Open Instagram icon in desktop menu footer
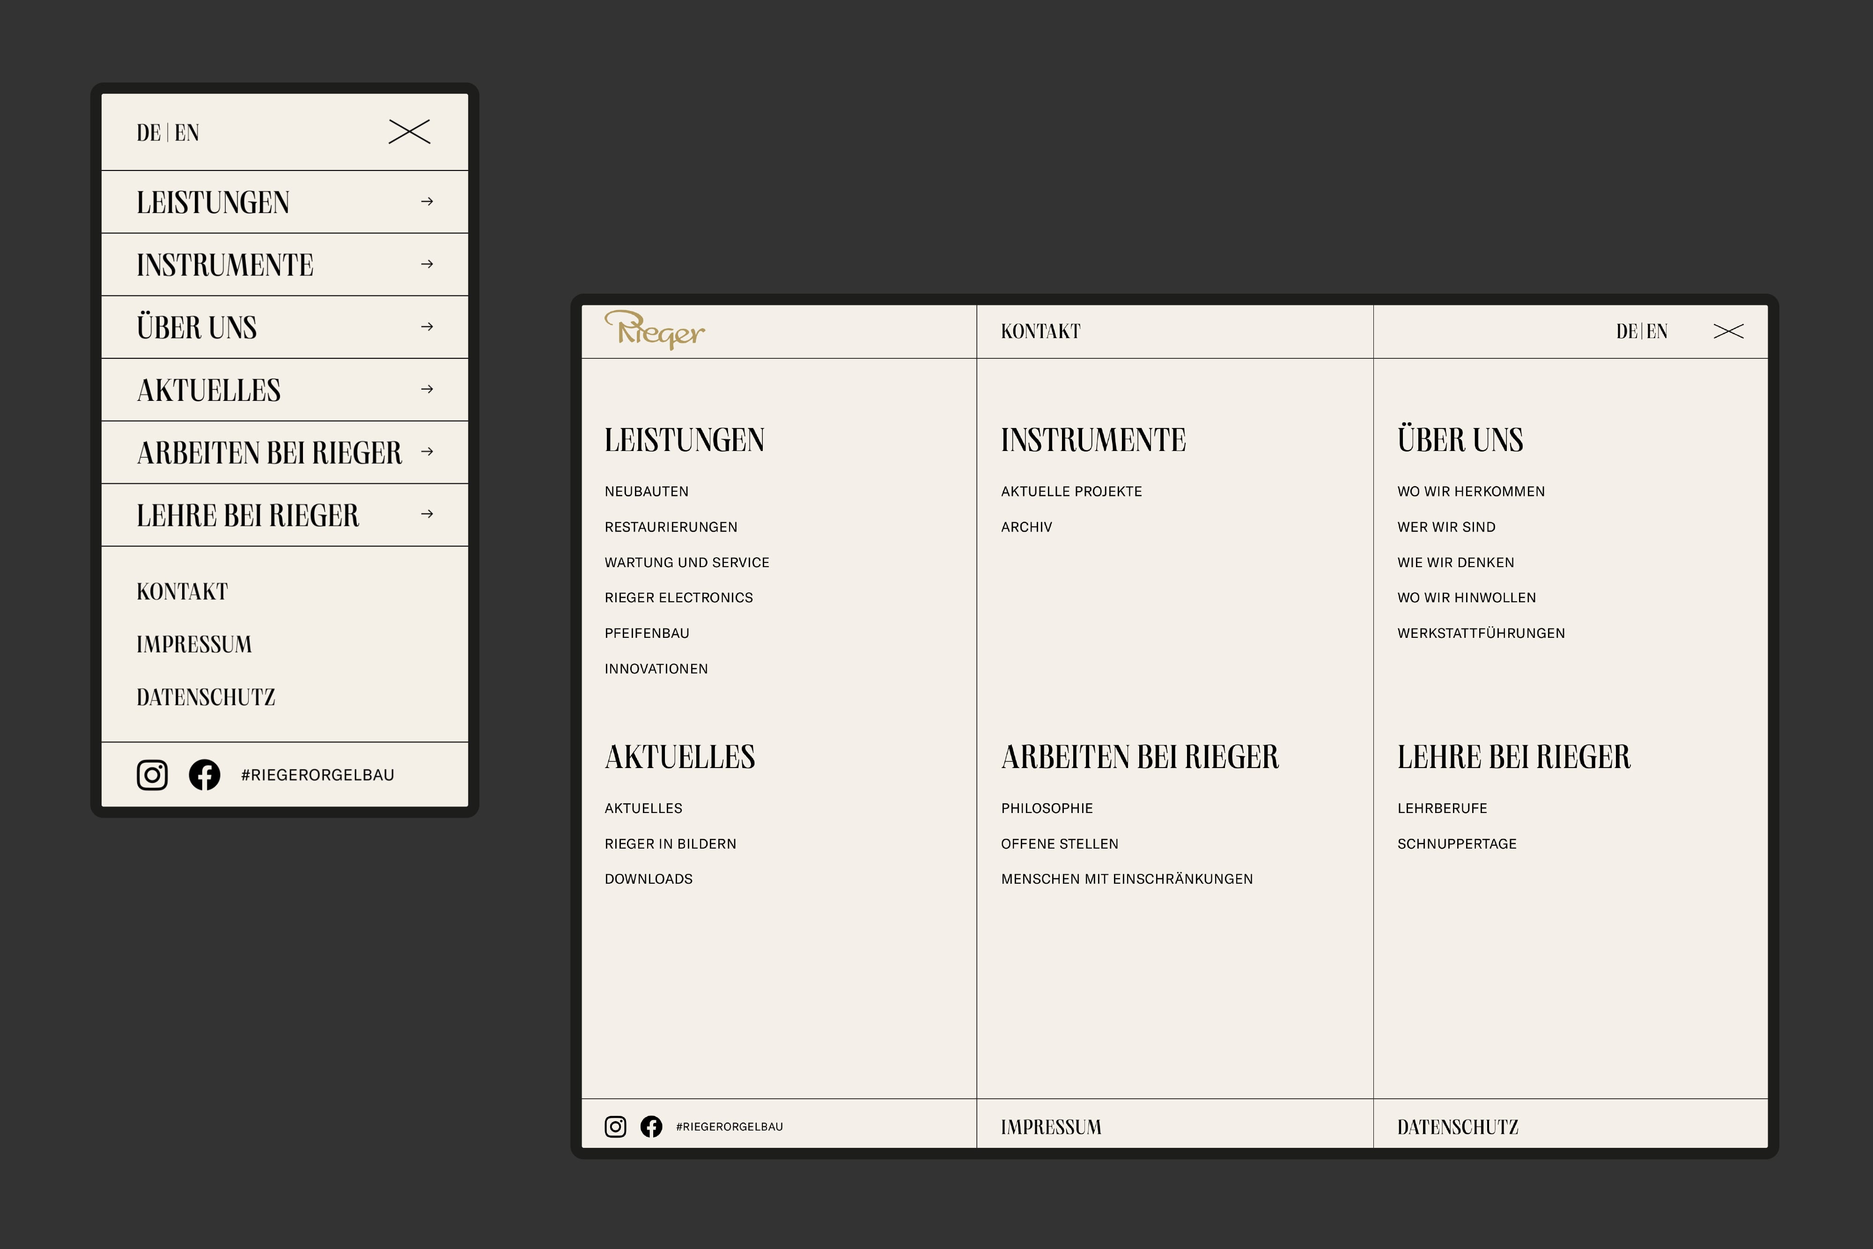 click(x=615, y=1126)
